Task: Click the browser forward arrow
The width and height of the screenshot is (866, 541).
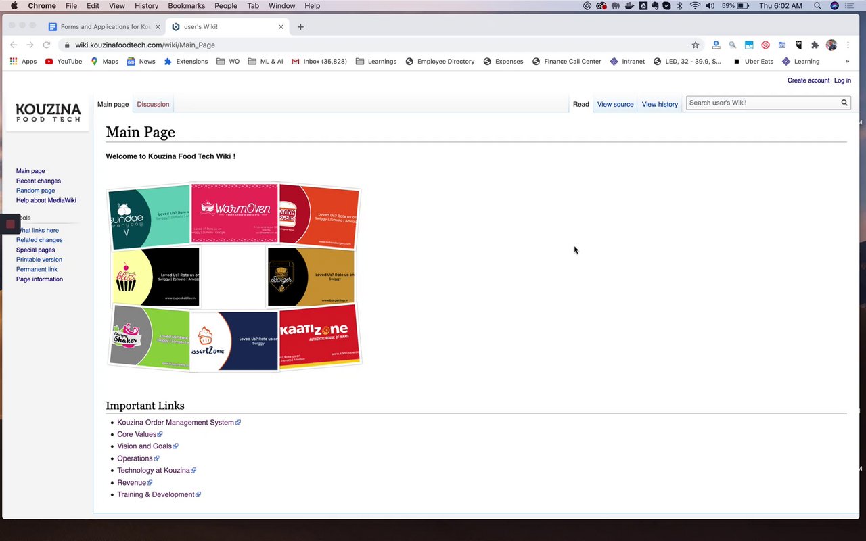Action: tap(30, 45)
